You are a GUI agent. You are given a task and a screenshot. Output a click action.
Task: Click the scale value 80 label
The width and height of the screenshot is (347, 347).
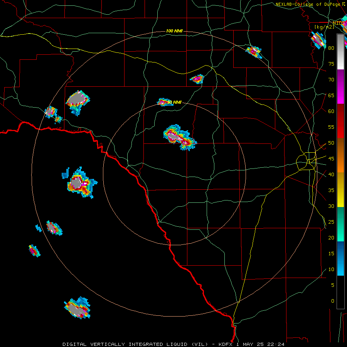331,48
